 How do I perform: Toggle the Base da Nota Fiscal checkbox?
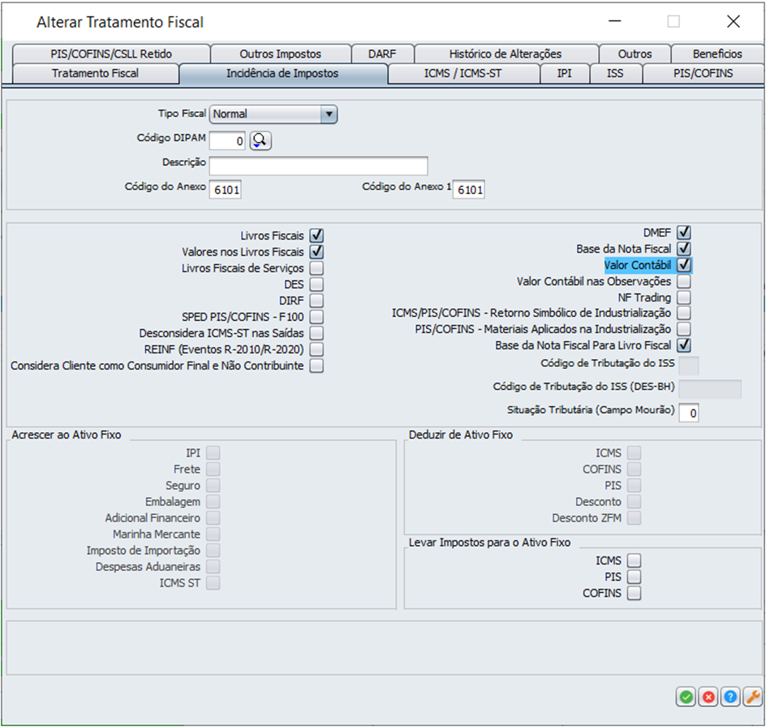tap(684, 249)
